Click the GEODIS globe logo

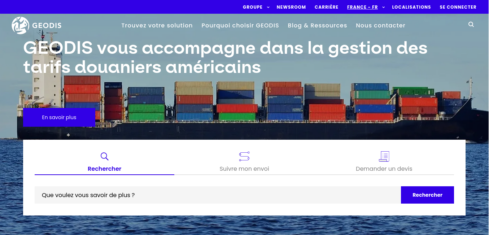click(20, 25)
